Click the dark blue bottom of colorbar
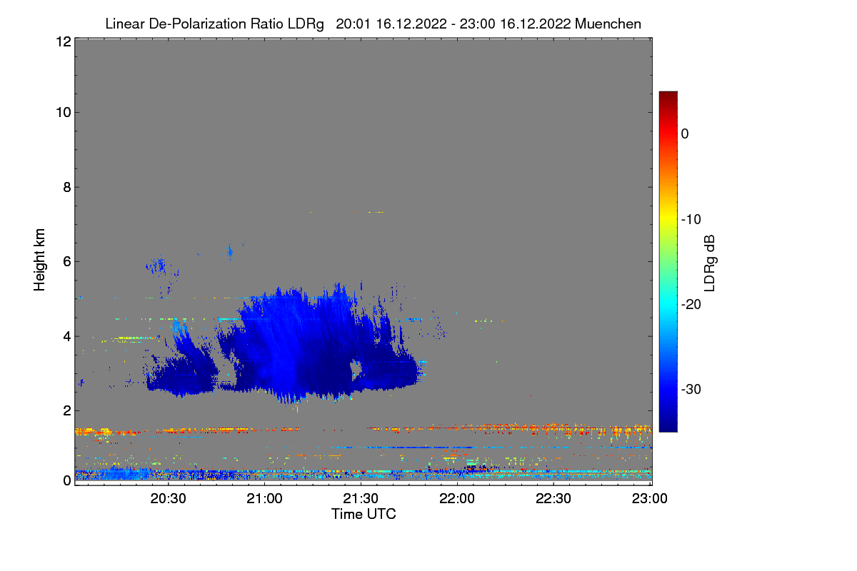The width and height of the screenshot is (857, 571). pos(668,425)
